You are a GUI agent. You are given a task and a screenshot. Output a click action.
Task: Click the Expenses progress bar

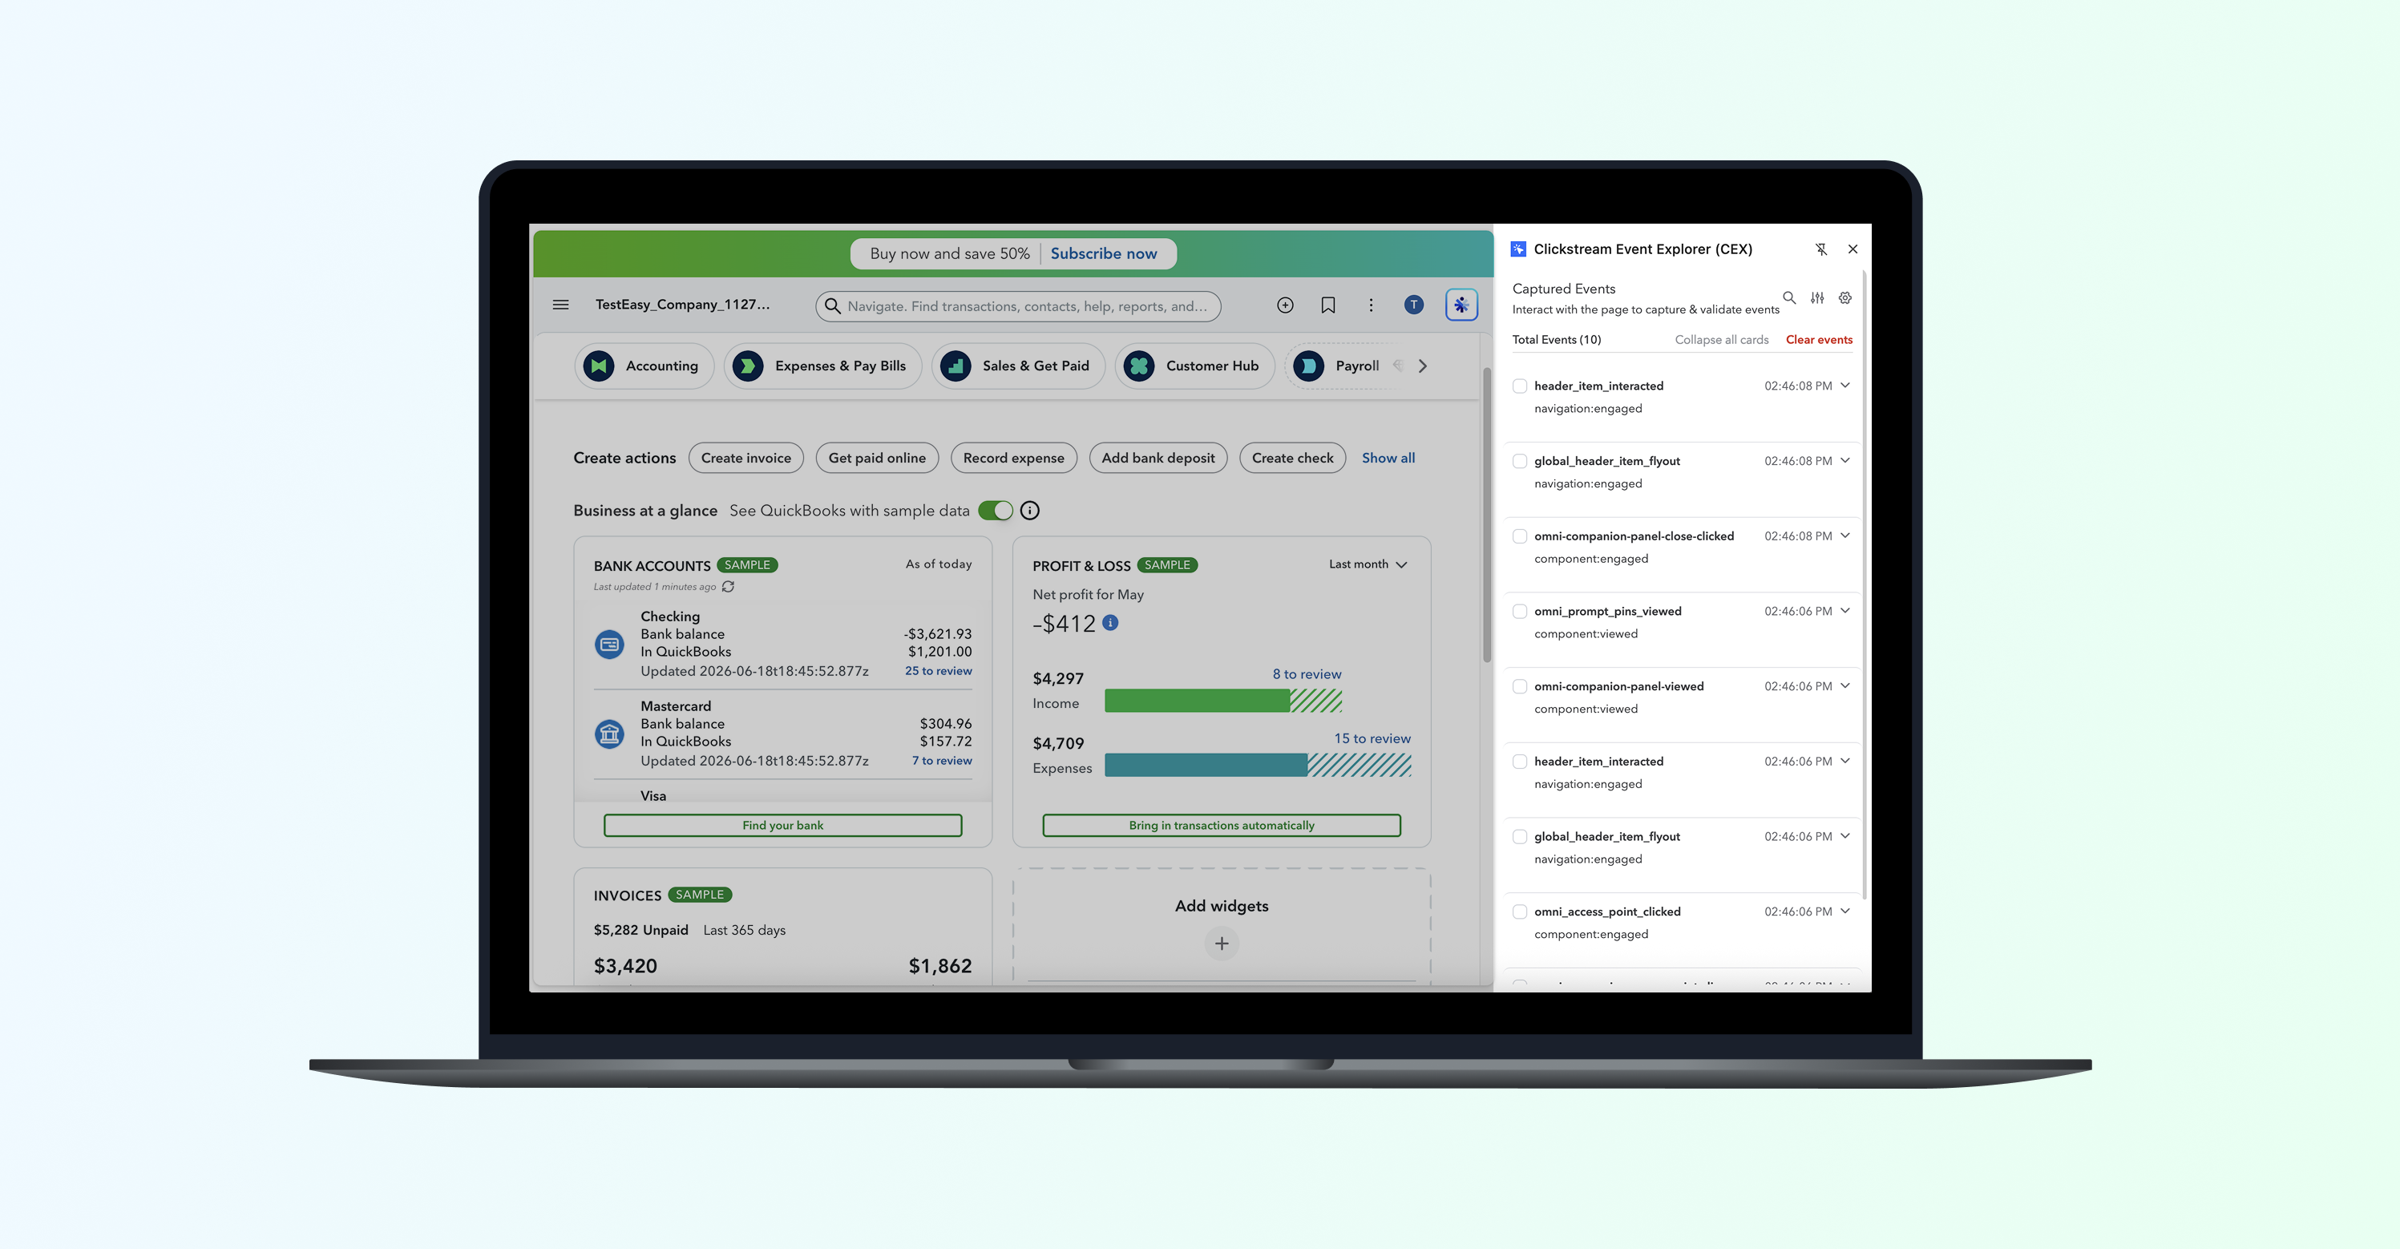point(1258,766)
